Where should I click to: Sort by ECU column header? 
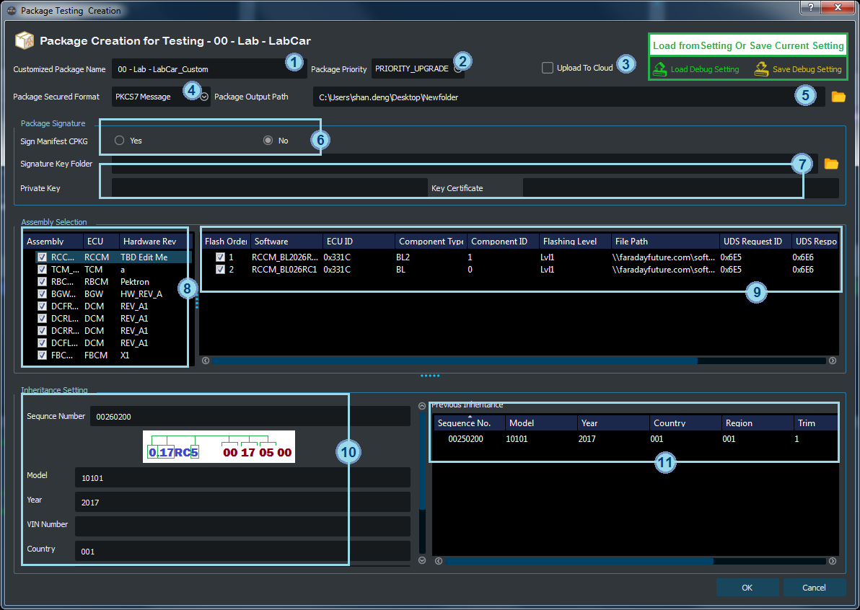point(101,241)
